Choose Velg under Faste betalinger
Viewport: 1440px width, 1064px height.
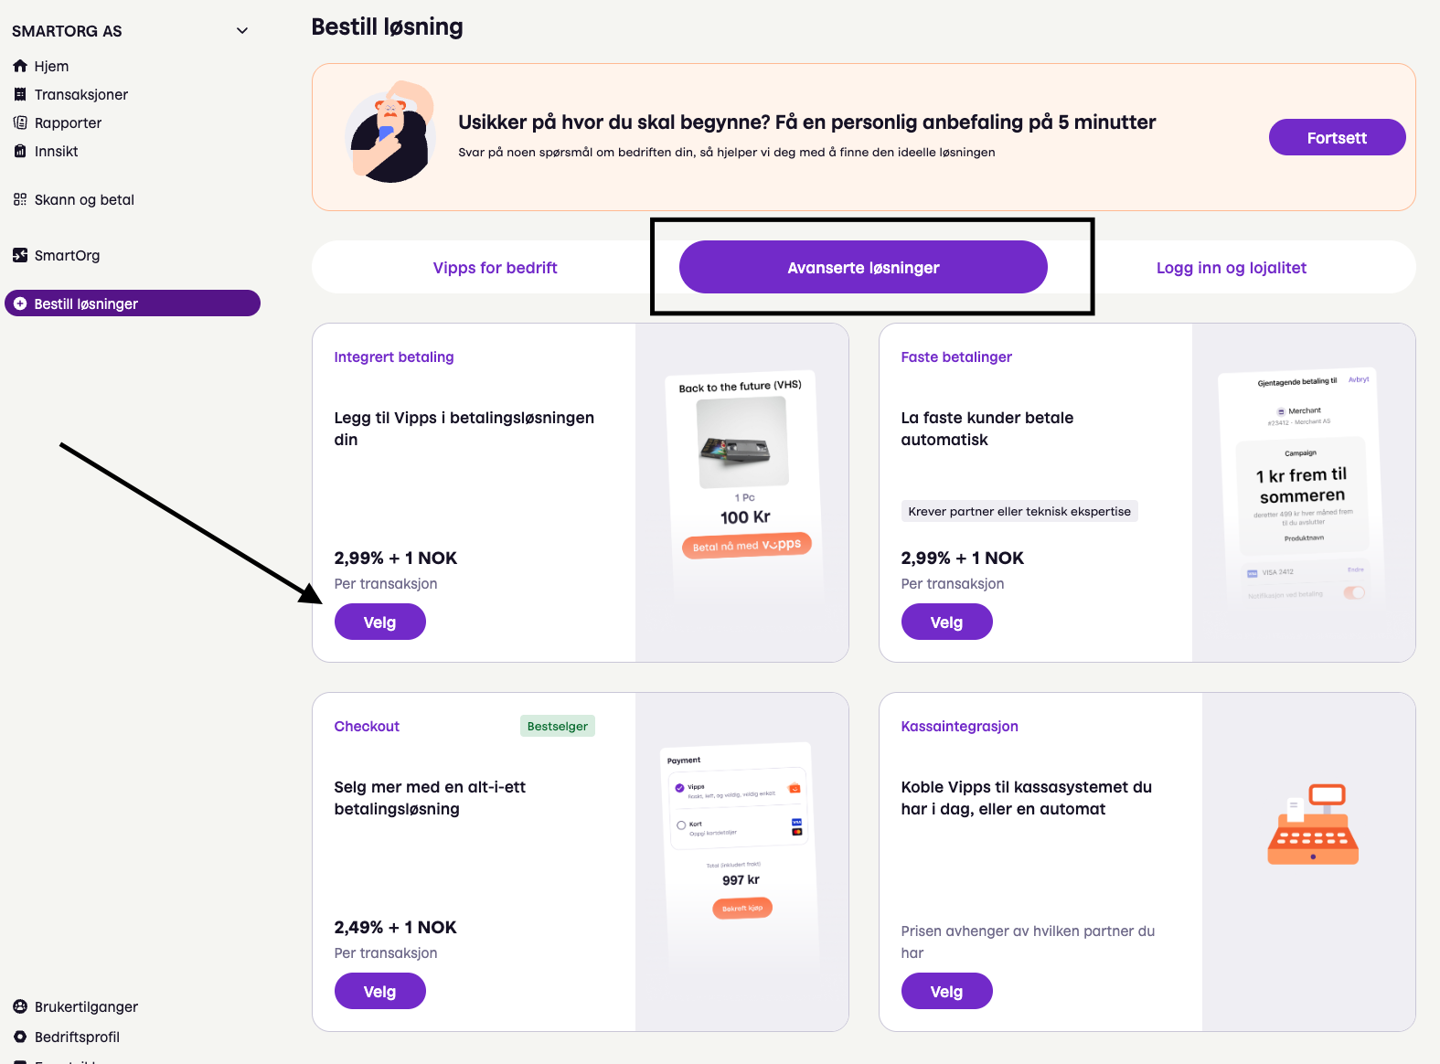coord(946,622)
